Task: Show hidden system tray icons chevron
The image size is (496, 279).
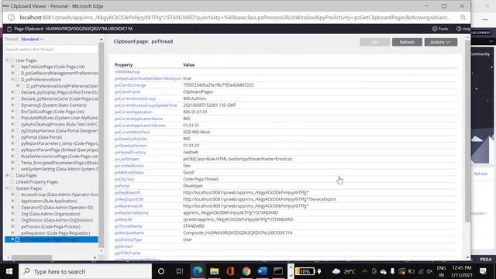Action: pyautogui.click(x=364, y=271)
